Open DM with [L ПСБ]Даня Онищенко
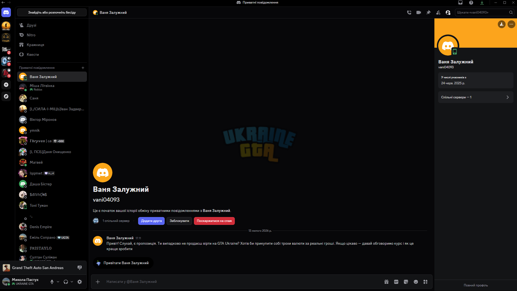This screenshot has height=291, width=517. point(52,152)
